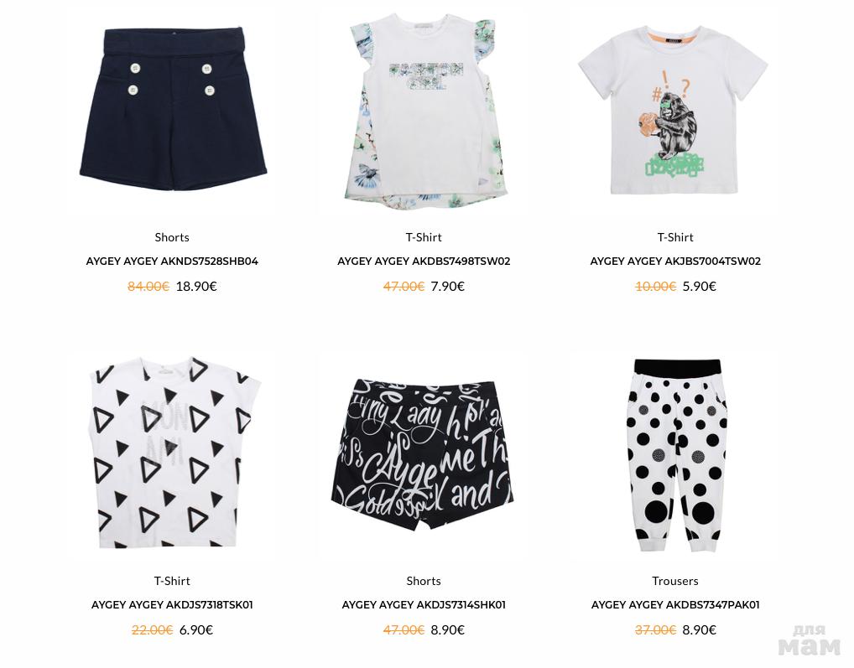Select the T-Shirt label above AKDJS7318TSK01
Image resolution: width=854 pixels, height=668 pixels.
click(x=172, y=581)
